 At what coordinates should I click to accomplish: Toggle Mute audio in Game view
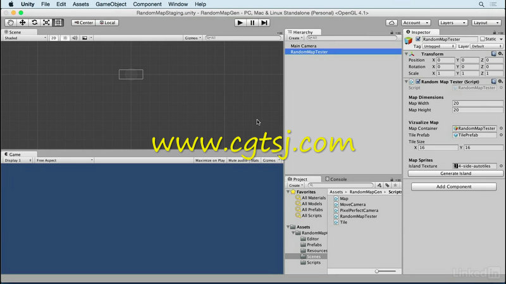(238, 160)
